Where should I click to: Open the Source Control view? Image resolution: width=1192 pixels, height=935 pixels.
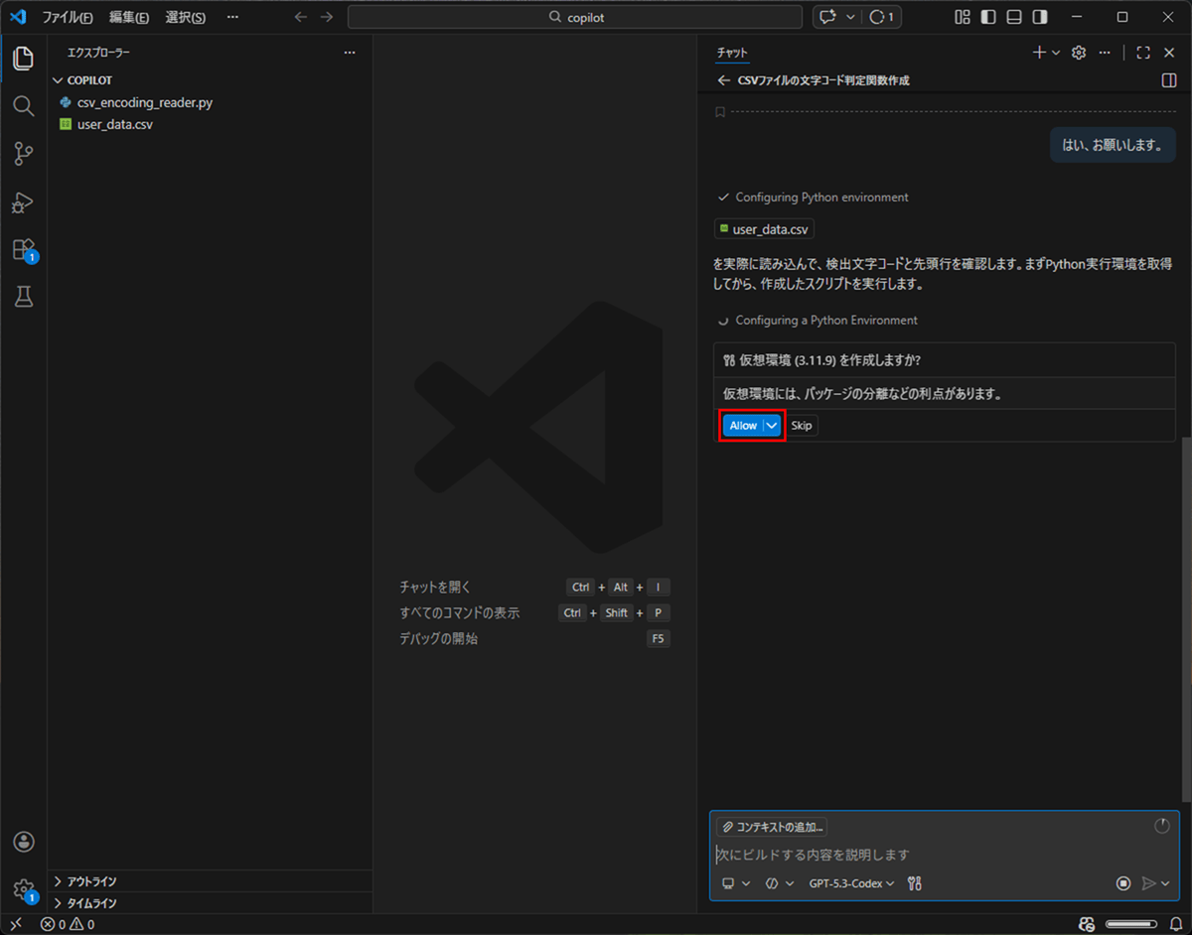coord(24,154)
